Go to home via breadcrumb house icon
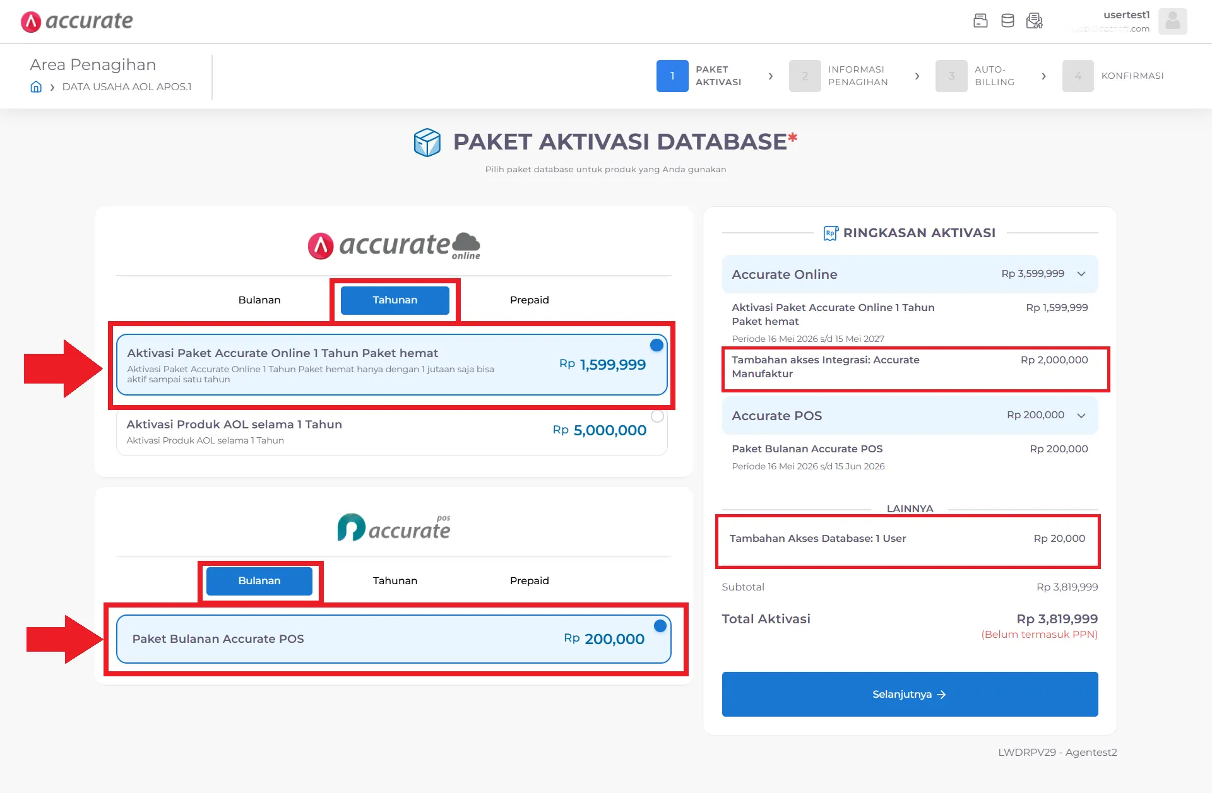This screenshot has height=793, width=1212. point(36,87)
